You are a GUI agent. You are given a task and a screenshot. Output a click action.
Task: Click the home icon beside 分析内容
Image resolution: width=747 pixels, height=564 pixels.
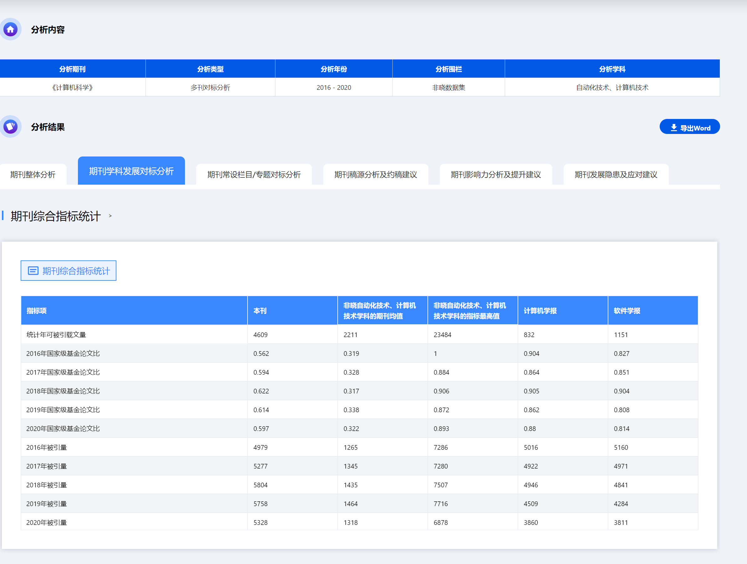pos(10,29)
